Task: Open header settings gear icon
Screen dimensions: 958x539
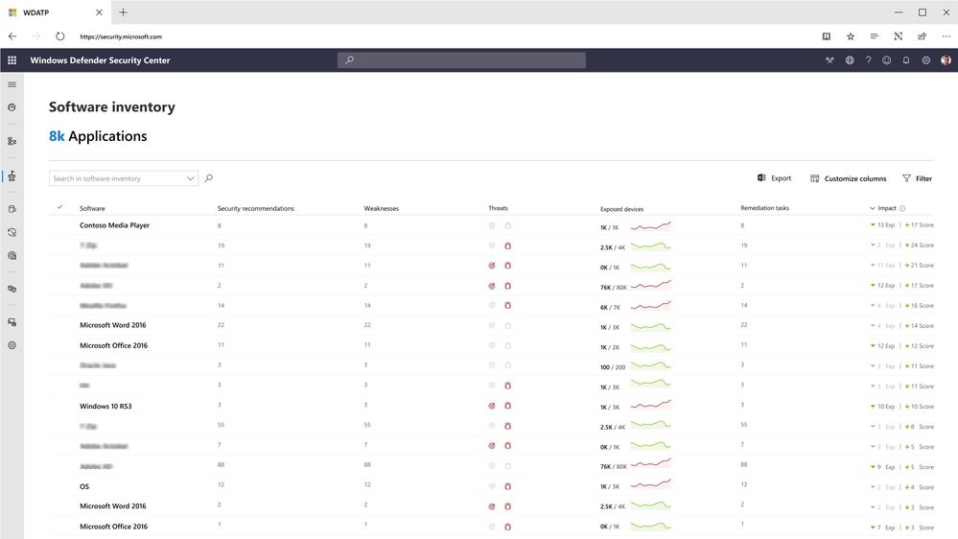Action: tap(926, 59)
